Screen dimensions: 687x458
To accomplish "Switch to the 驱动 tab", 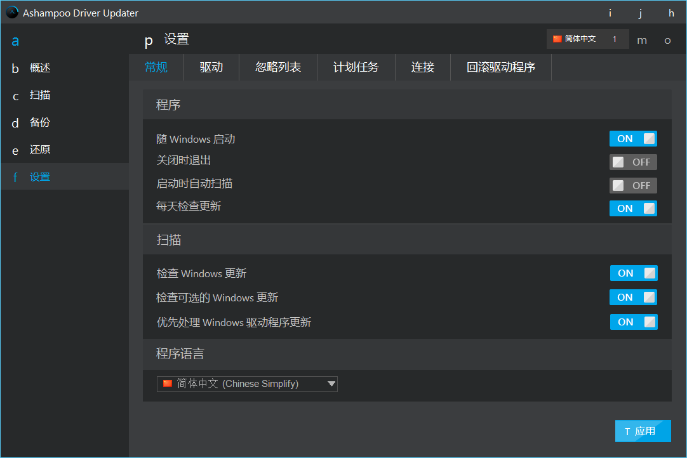I will (x=211, y=67).
